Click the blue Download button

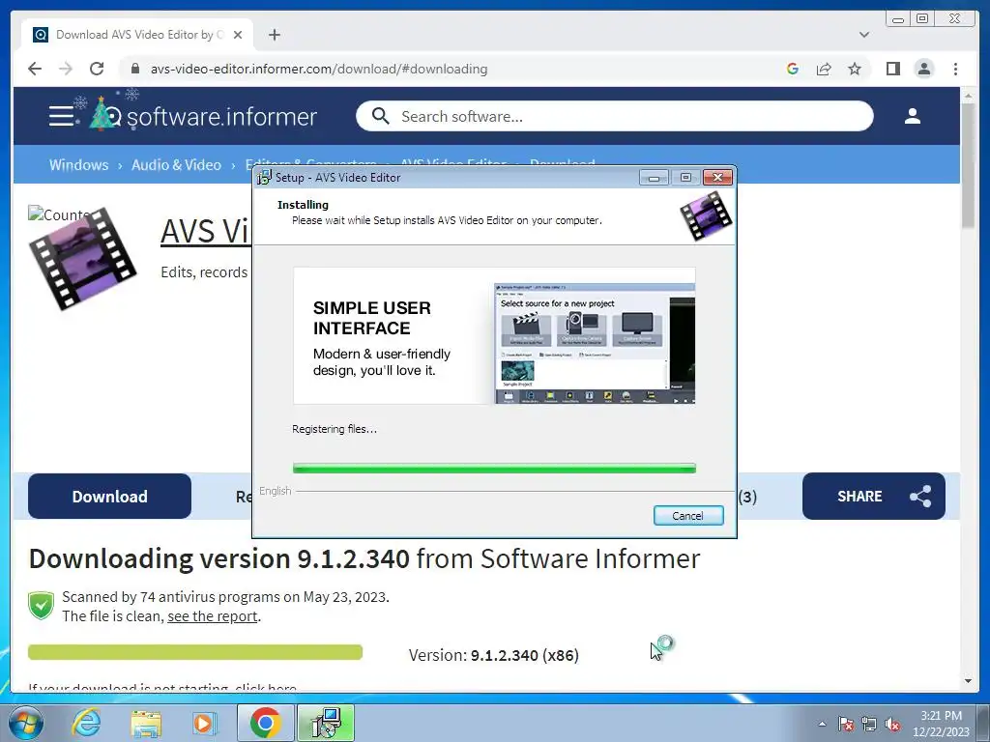[x=109, y=497]
